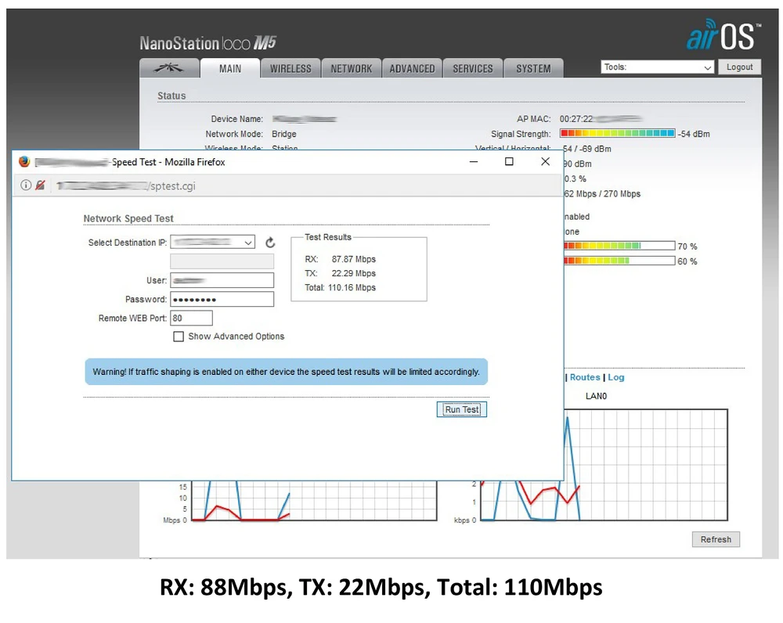Open the Routes link
The image size is (783, 623).
584,377
